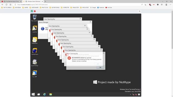The height and width of the screenshot is (97, 173).
Task: Click the muted volume tray icon
Action: 136,94
